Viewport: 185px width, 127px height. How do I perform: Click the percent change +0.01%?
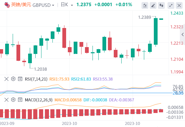click(124, 5)
